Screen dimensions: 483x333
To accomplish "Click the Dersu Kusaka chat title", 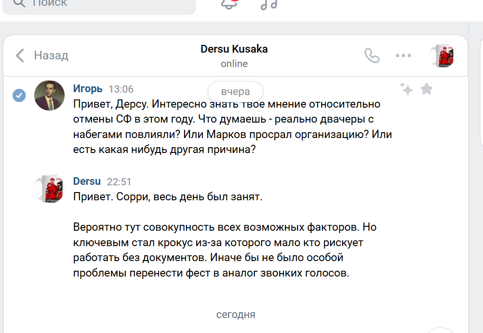I will (234, 49).
